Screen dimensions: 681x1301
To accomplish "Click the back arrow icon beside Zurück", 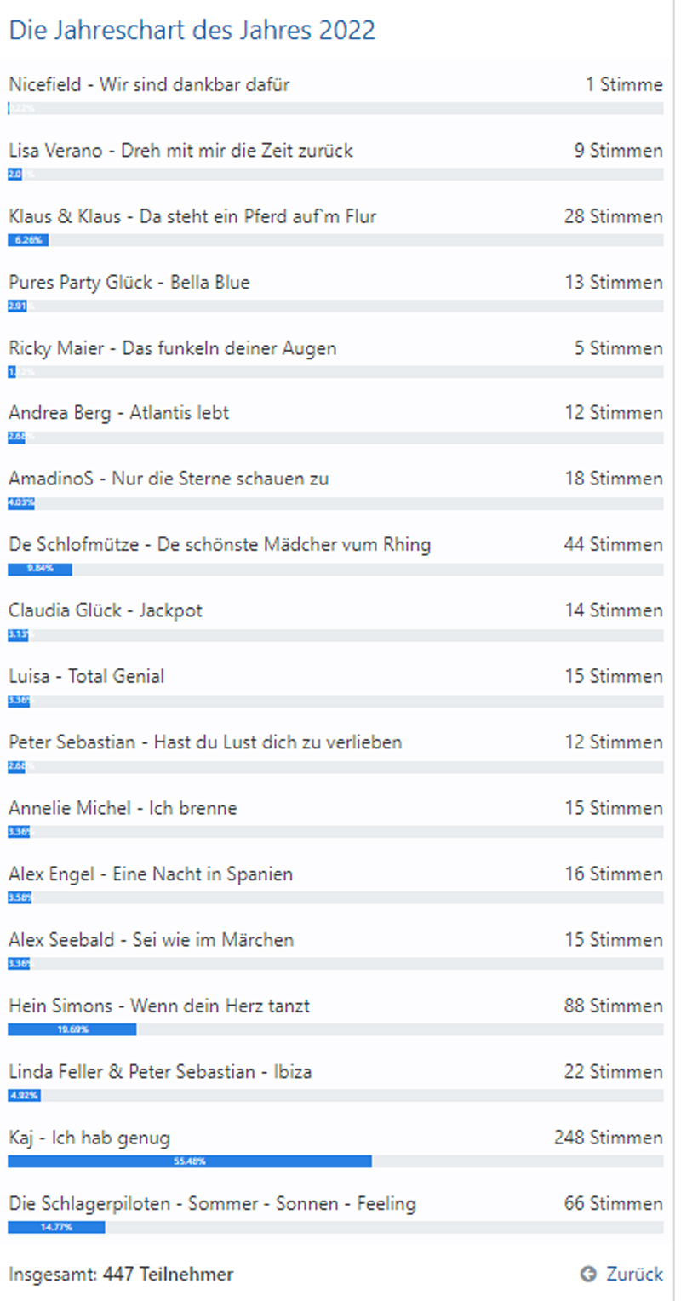I will (588, 1274).
